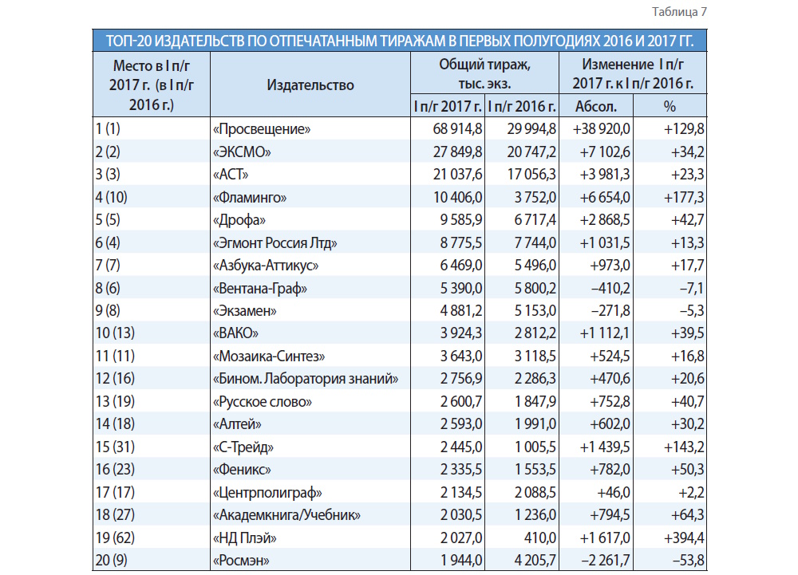Select publisher name «Эгмонт Россия Лтд»
The height and width of the screenshot is (575, 798).
275,243
